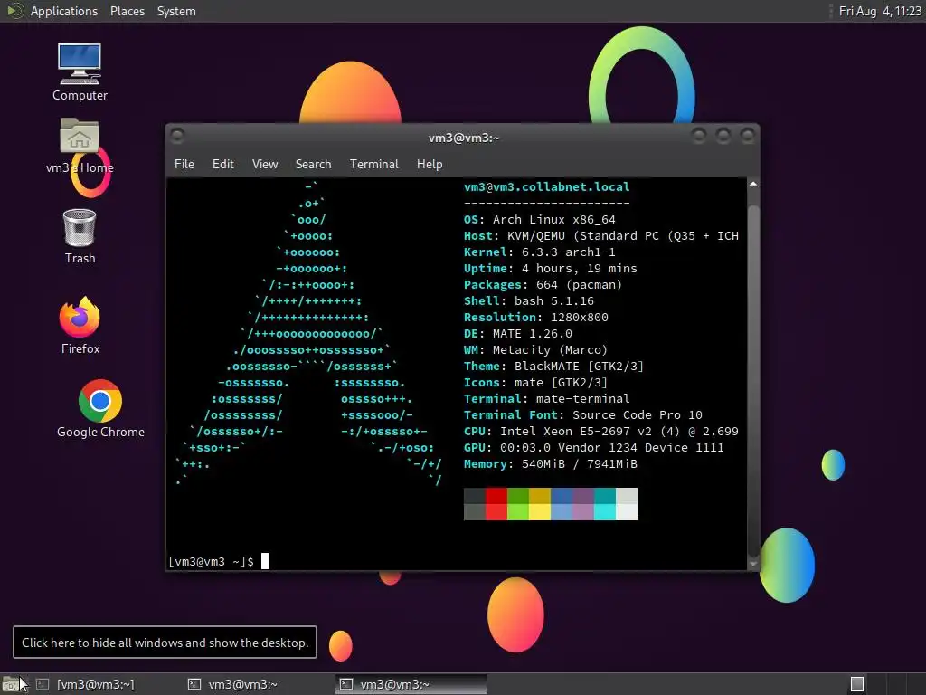The width and height of the screenshot is (926, 695).
Task: Click the Host: KVM/QEMU line
Action: click(x=600, y=236)
